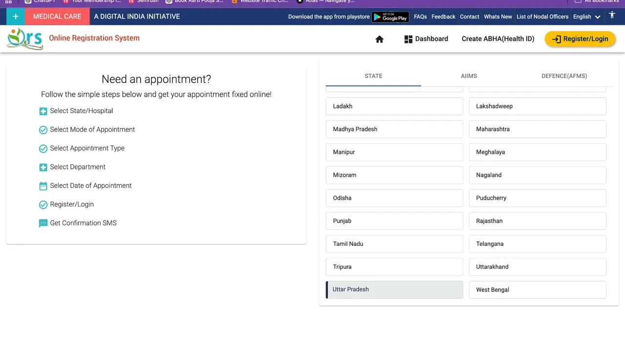Click the check icon beside Appointment Type
Screen dimensions: 625x348
[43, 148]
